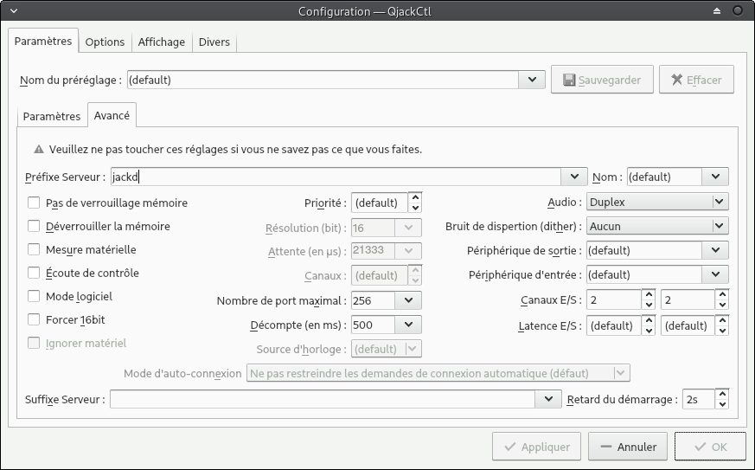
Task: Click the shade window arrow icon
Action: coord(717,11)
